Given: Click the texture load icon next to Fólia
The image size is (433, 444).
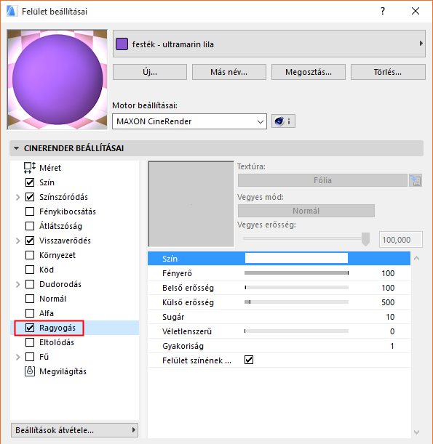Looking at the screenshot, I should tap(416, 180).
